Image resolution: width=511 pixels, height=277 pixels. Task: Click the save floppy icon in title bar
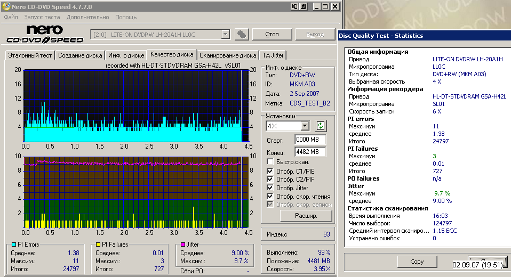point(304,6)
